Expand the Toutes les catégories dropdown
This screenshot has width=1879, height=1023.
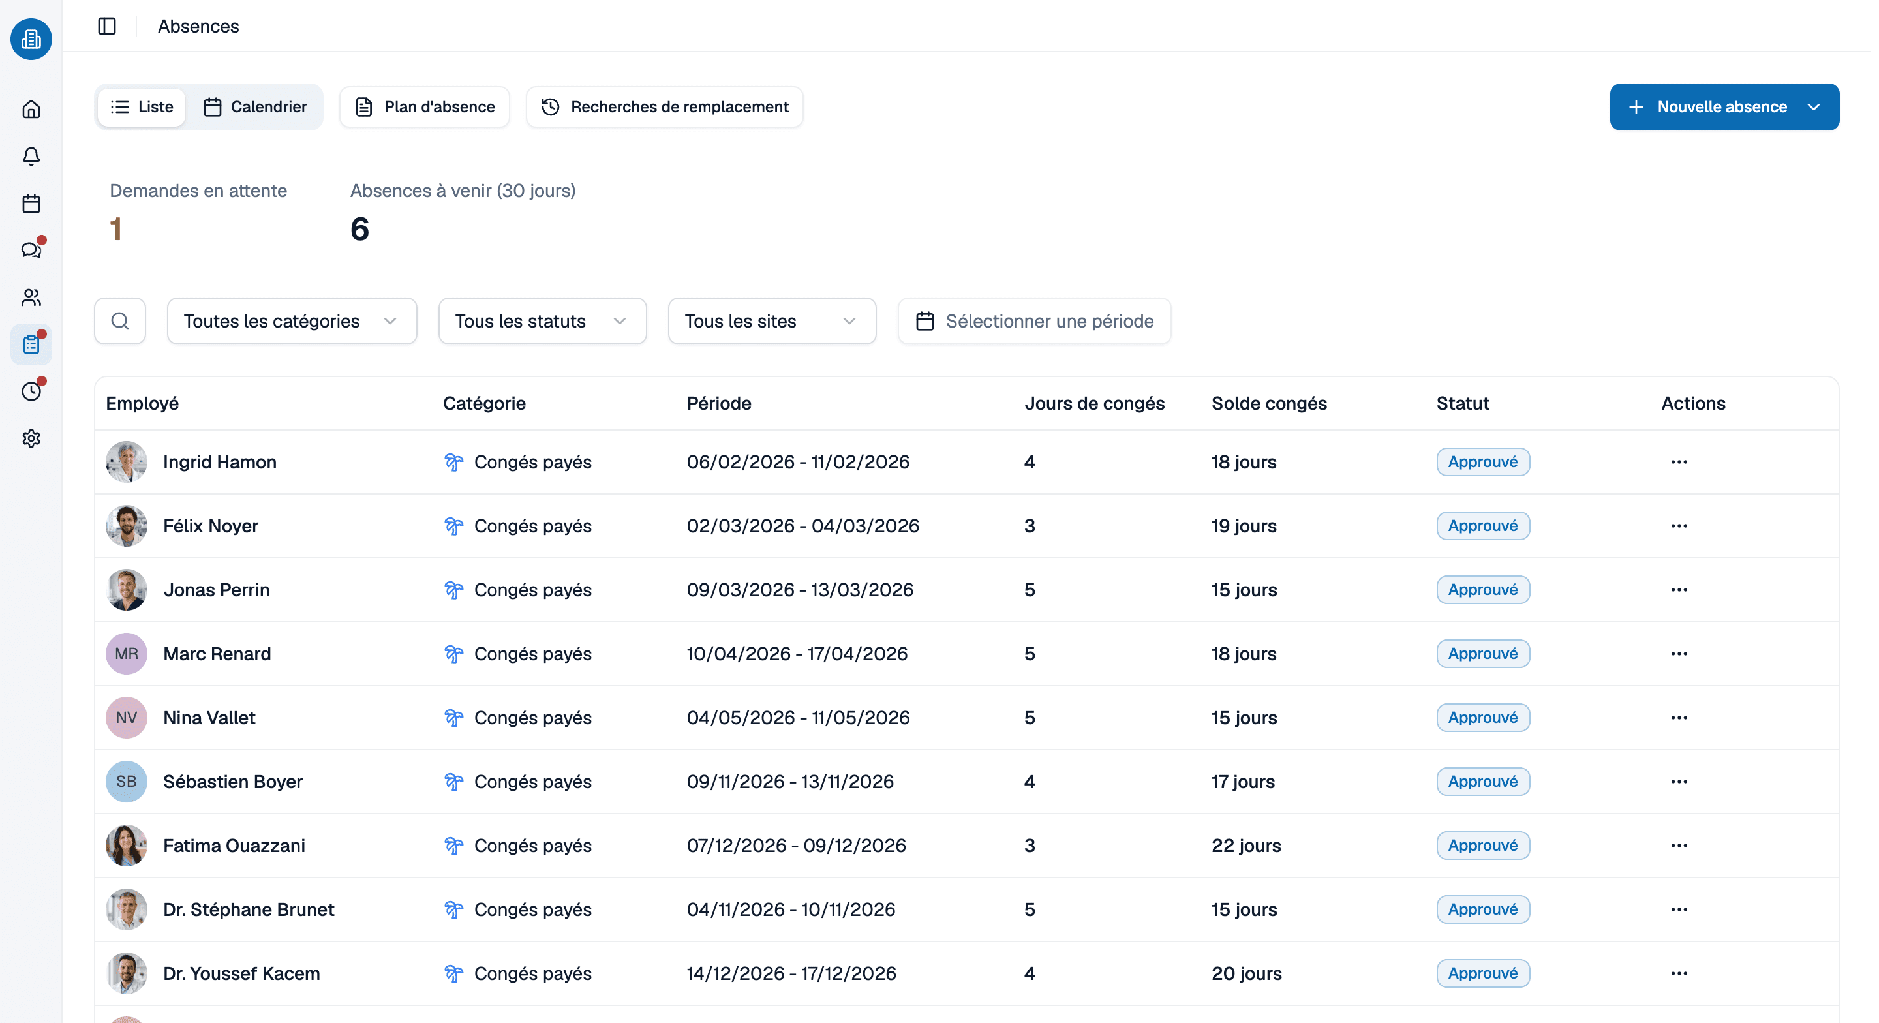[x=292, y=321]
